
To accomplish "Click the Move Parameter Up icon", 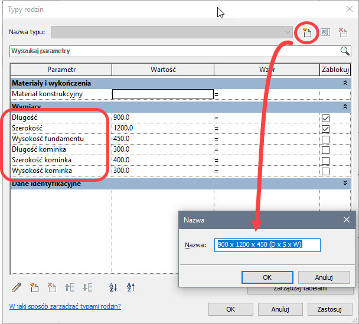I will coord(70,287).
